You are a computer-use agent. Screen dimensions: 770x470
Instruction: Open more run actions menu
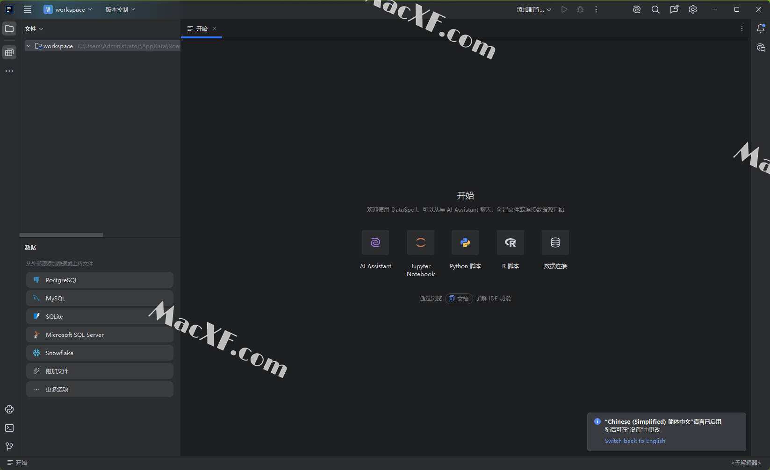pos(596,9)
